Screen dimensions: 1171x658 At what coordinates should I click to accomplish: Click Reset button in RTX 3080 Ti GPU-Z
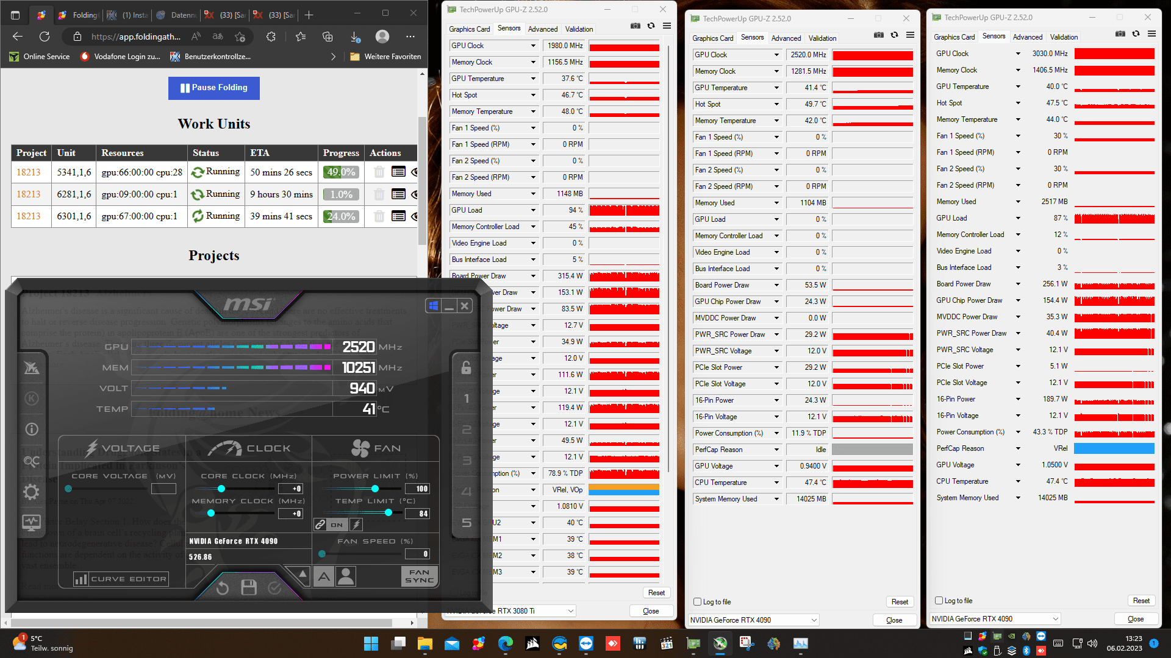tap(656, 593)
